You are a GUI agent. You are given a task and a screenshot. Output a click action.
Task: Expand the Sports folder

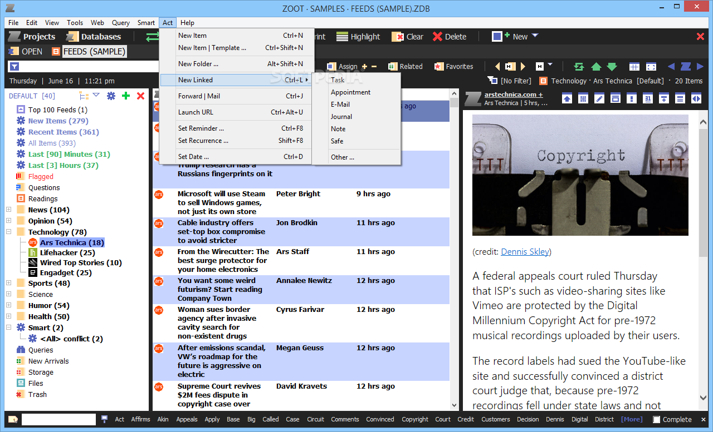(x=9, y=283)
